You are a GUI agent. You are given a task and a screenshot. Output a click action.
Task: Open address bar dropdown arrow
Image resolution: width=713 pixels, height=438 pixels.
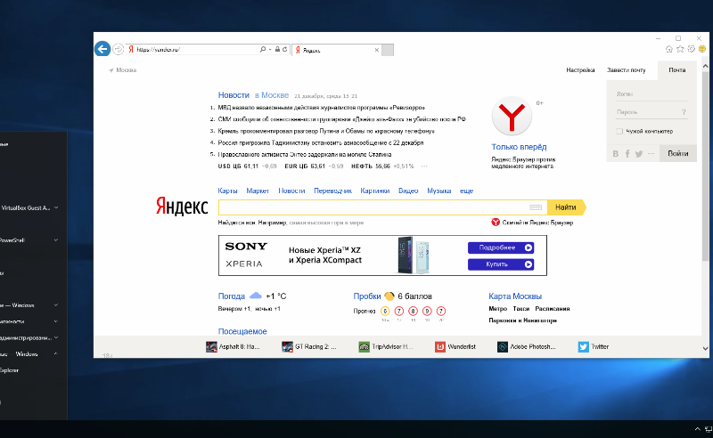tap(270, 49)
